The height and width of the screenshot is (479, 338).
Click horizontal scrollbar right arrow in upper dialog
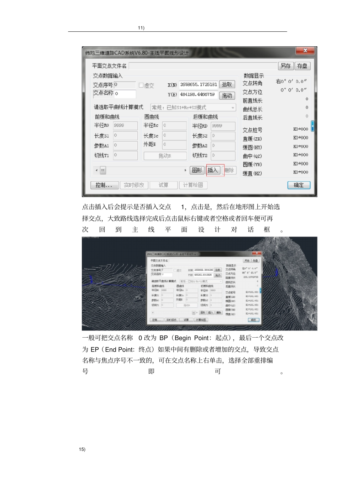coord(185,170)
